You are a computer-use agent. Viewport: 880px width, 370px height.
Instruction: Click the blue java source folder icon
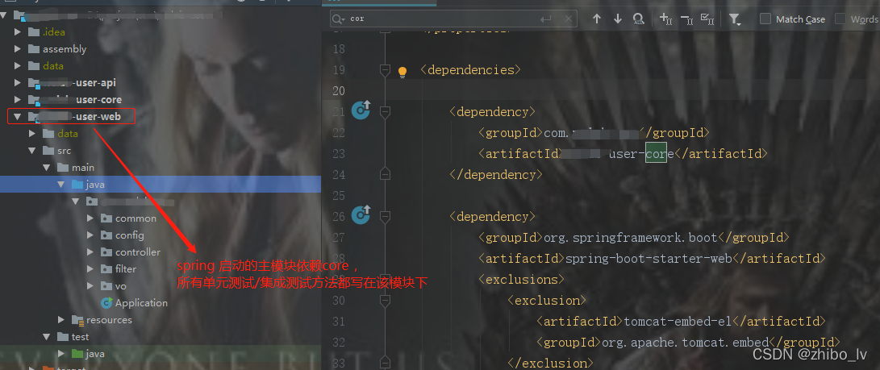[77, 185]
